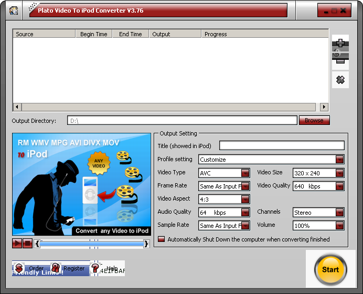The image size is (363, 294).
Task: Set the clip begin marker brace
Action: tap(37, 244)
